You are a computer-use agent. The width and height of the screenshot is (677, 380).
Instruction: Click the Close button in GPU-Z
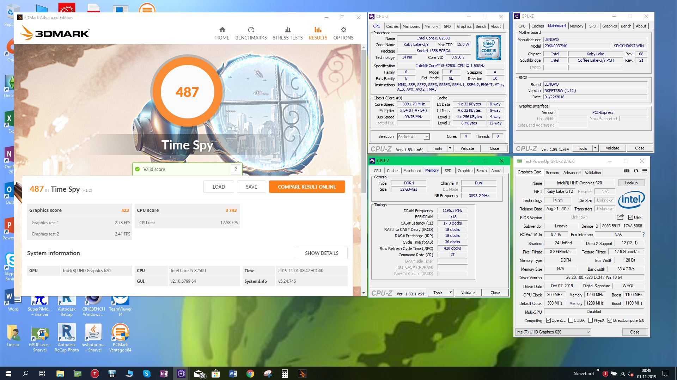635,332
